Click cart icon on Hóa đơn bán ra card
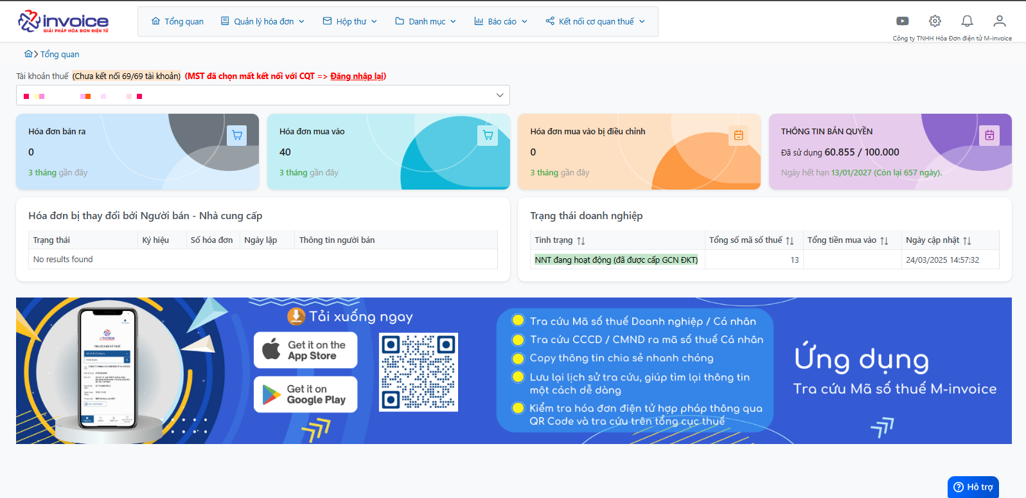The image size is (1026, 498). click(x=237, y=135)
